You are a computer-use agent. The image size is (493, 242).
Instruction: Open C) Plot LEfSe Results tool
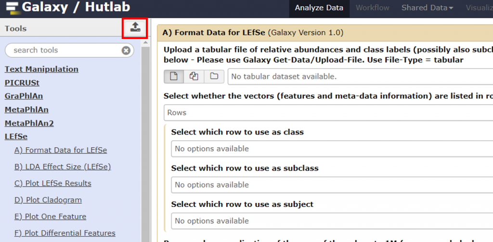point(53,183)
